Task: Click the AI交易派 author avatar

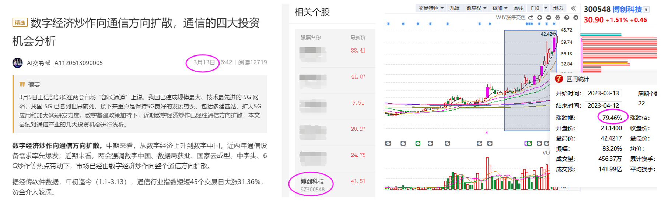Action: coord(17,63)
